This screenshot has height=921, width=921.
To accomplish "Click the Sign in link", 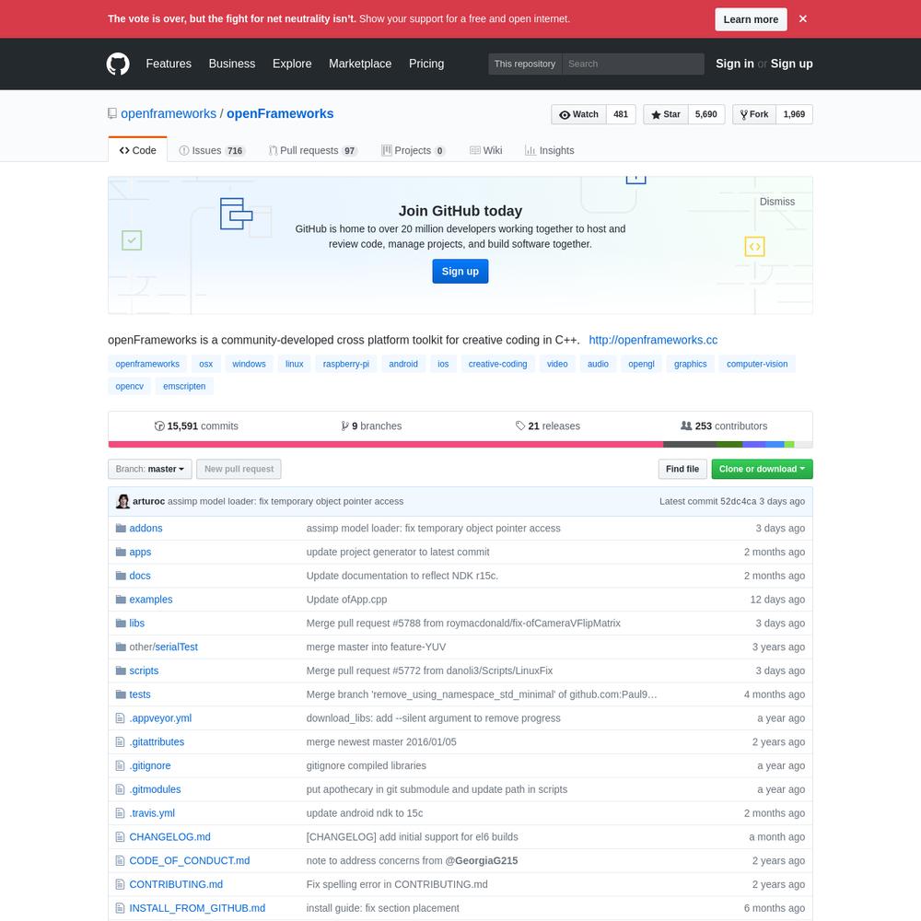I will tap(734, 64).
